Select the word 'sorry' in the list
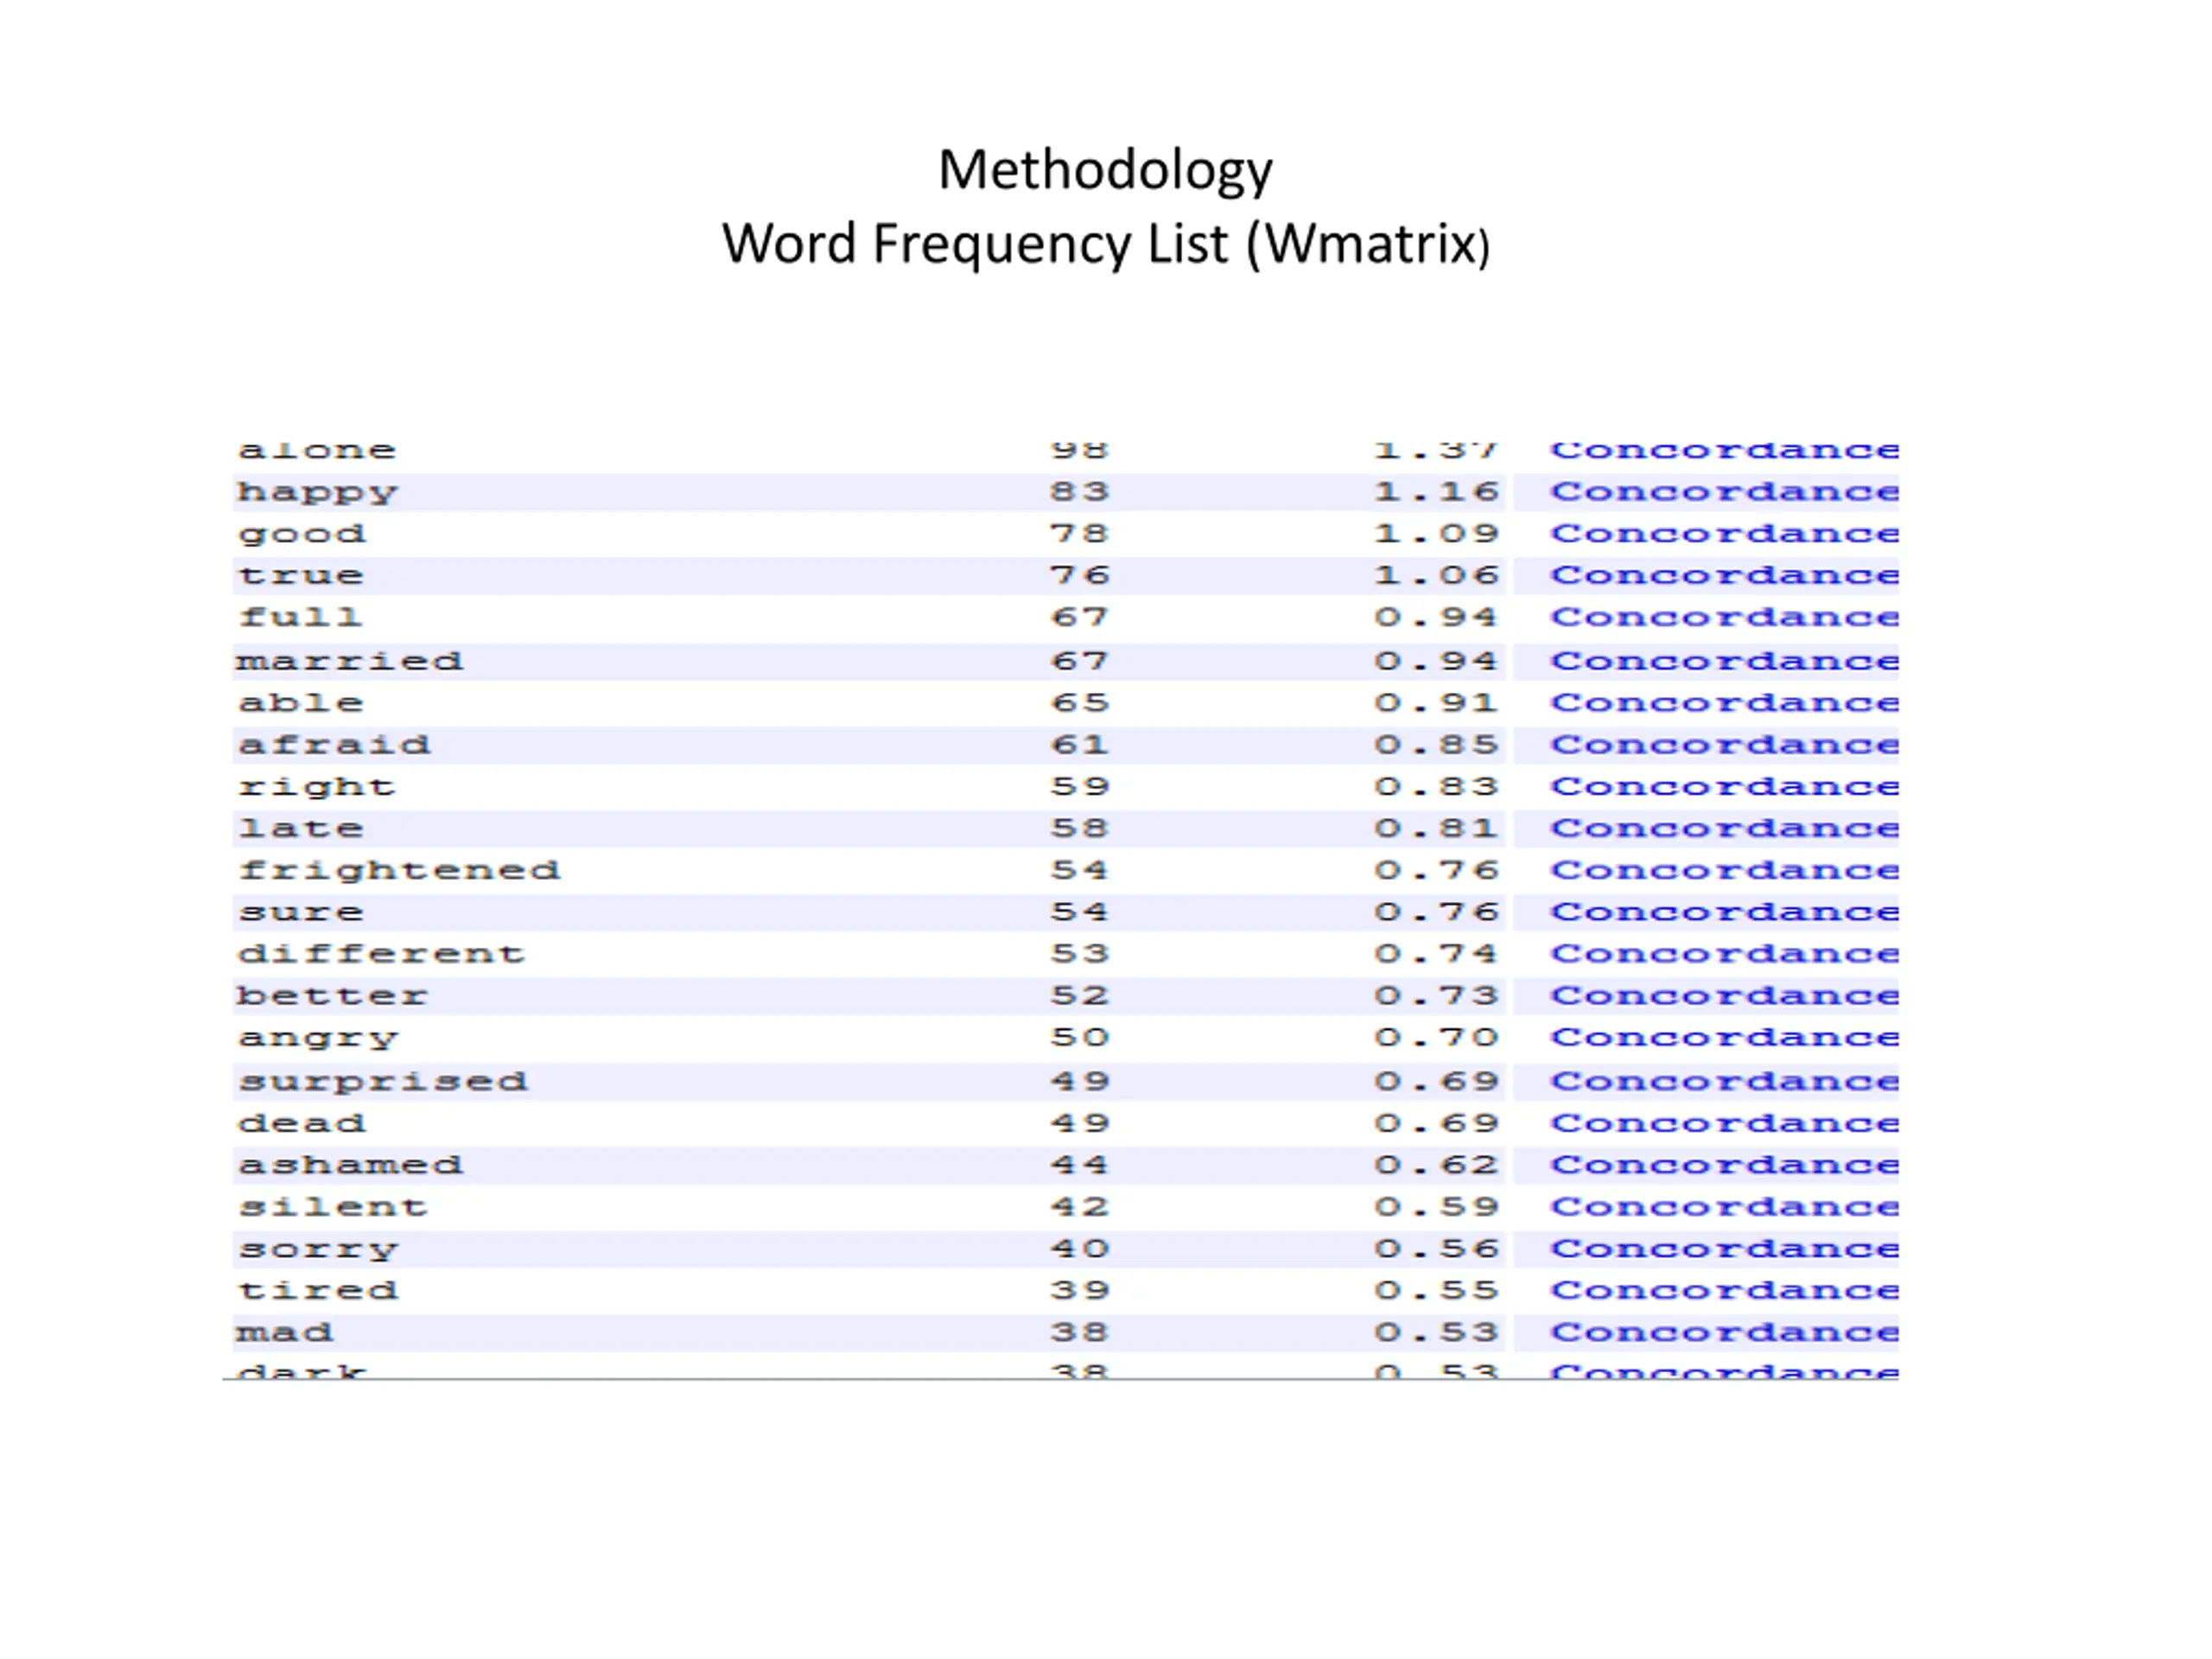The image size is (2212, 1659). [317, 1252]
